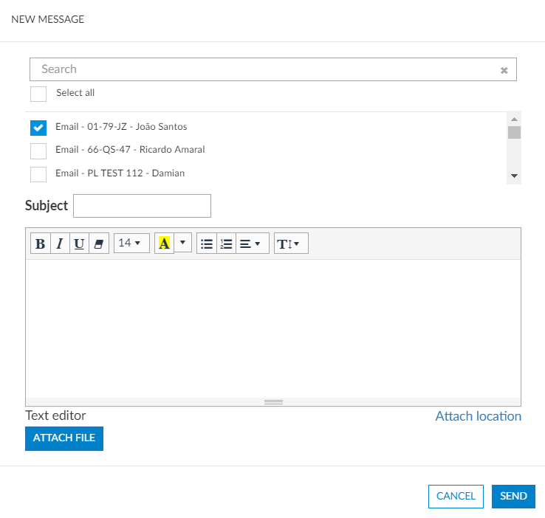The height and width of the screenshot is (518, 545).
Task: Check the Select all checkbox
Action: coord(38,94)
